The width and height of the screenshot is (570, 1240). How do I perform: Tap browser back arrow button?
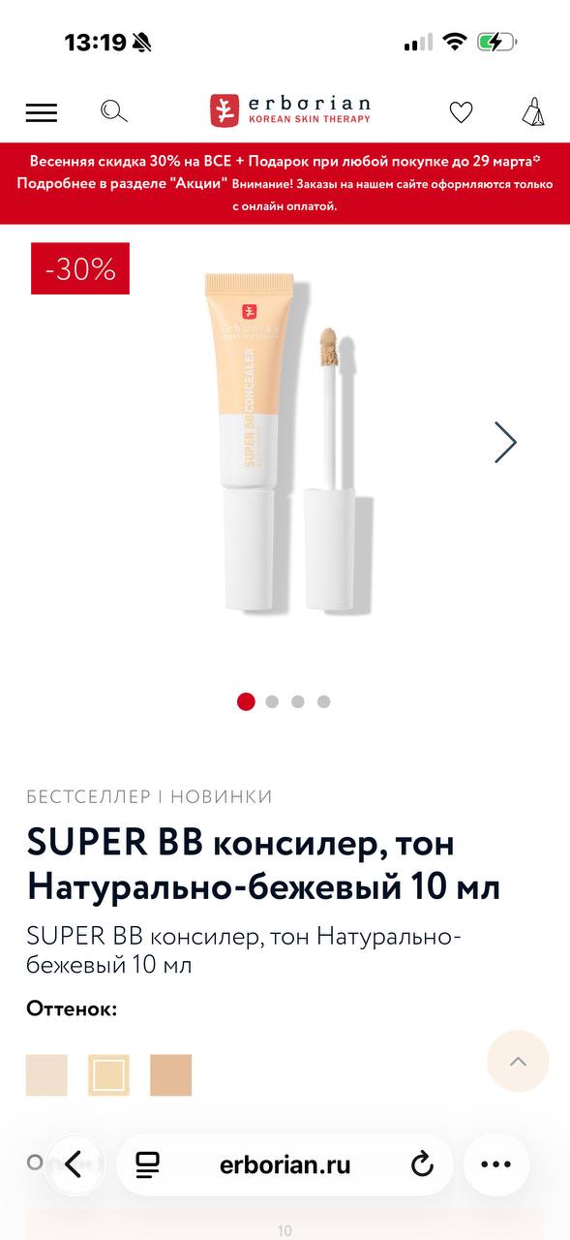tap(74, 1163)
